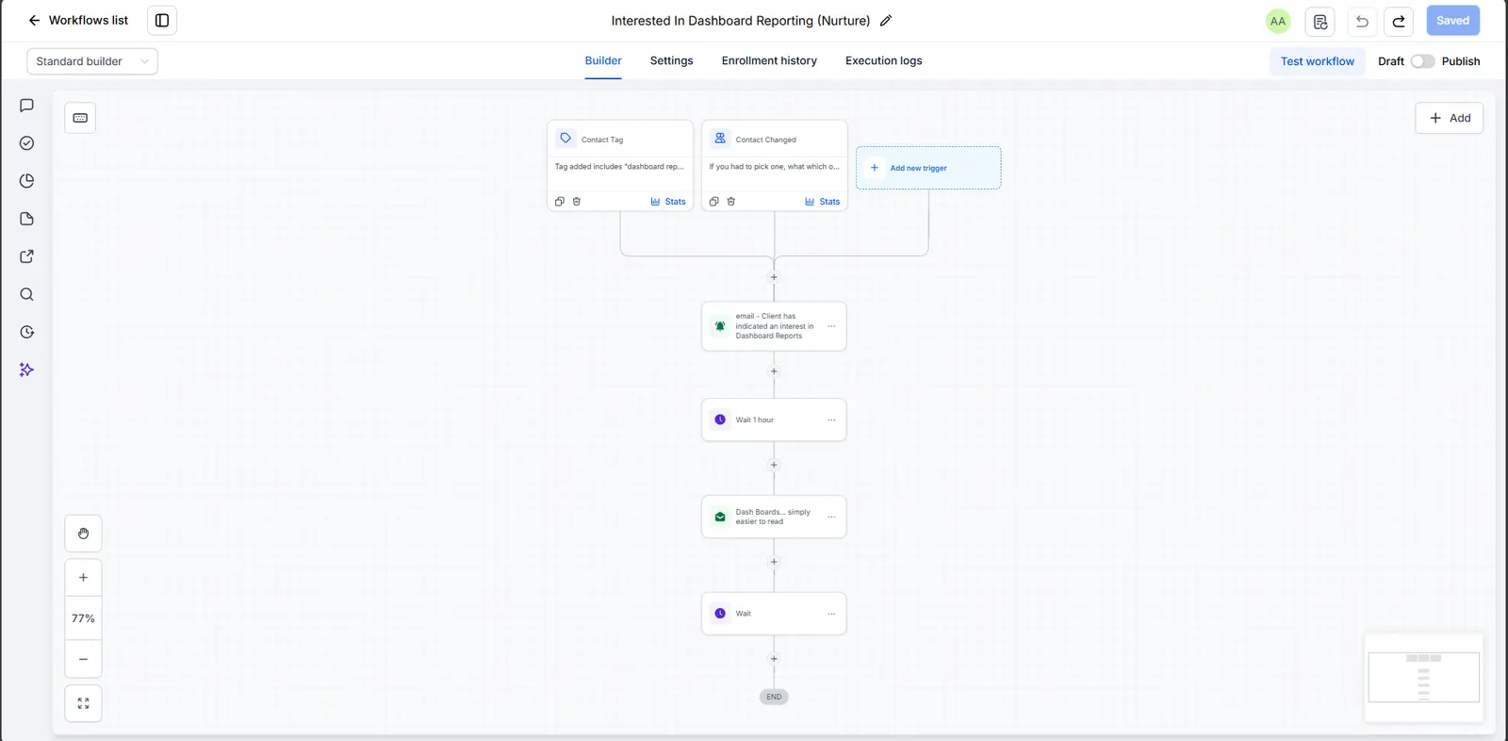Switch to the Builder tab
The width and height of the screenshot is (1508, 741).
[x=603, y=61]
